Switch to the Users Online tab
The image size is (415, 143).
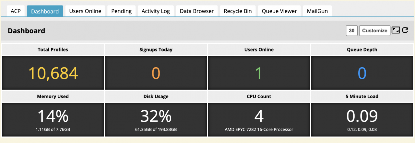(85, 11)
